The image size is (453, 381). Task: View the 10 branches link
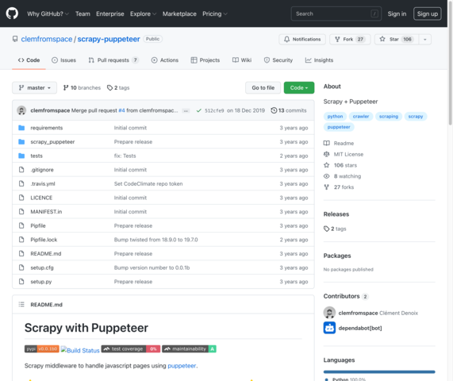point(82,87)
